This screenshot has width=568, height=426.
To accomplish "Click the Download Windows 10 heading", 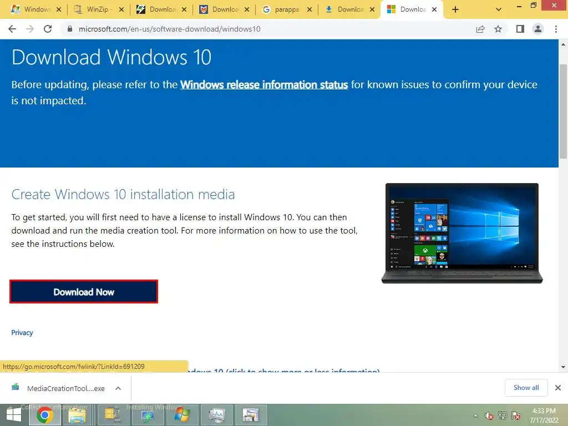I will coord(111,57).
